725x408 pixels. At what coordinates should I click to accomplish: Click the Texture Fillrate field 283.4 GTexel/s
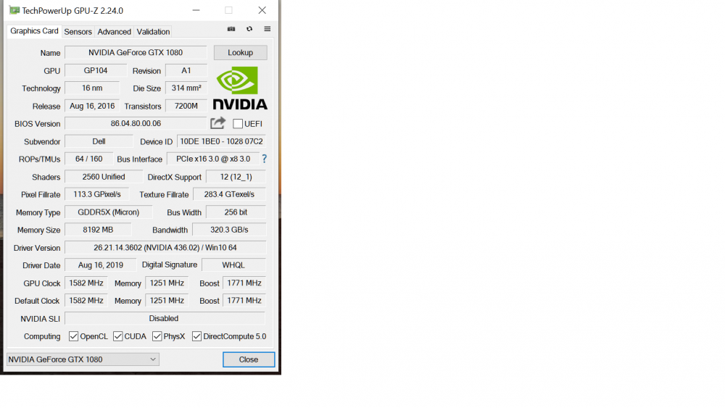(x=229, y=194)
